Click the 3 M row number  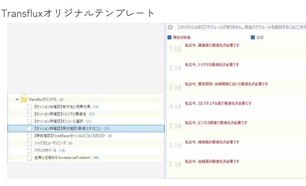click(x=175, y=87)
